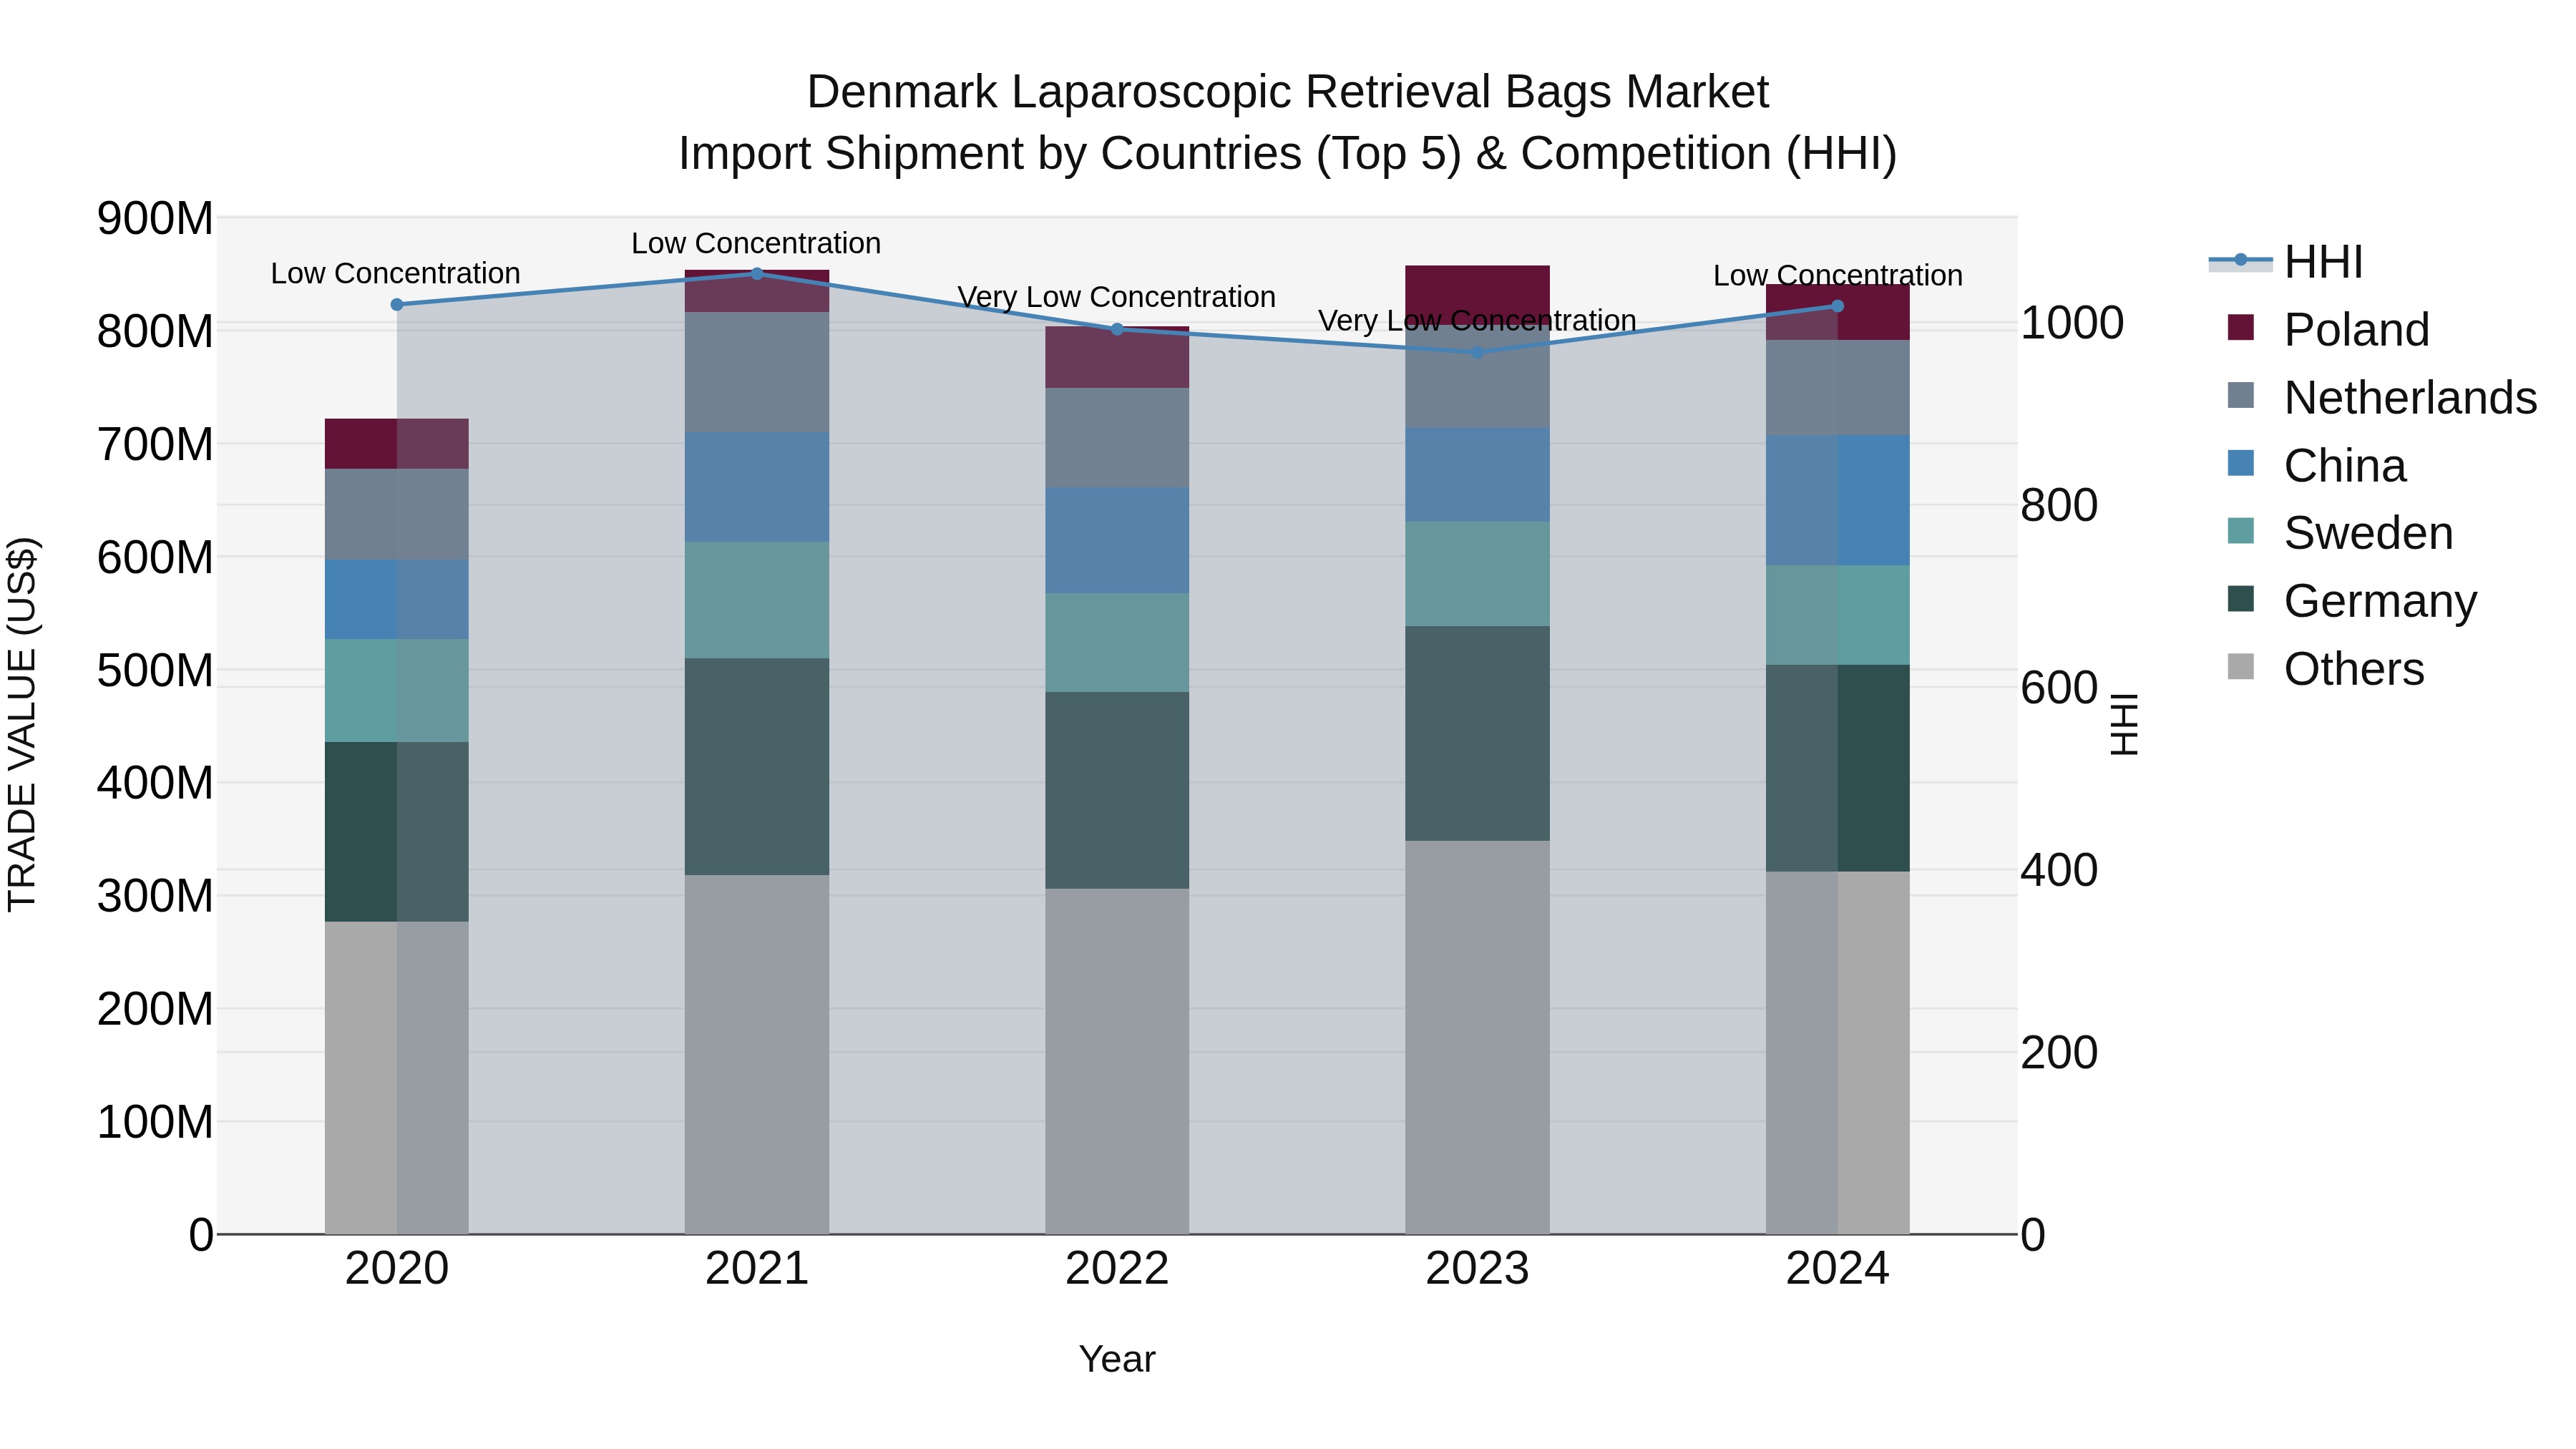This screenshot has width=2576, height=1449.
Task: Select the 2021 HHI data point
Action: [x=757, y=274]
